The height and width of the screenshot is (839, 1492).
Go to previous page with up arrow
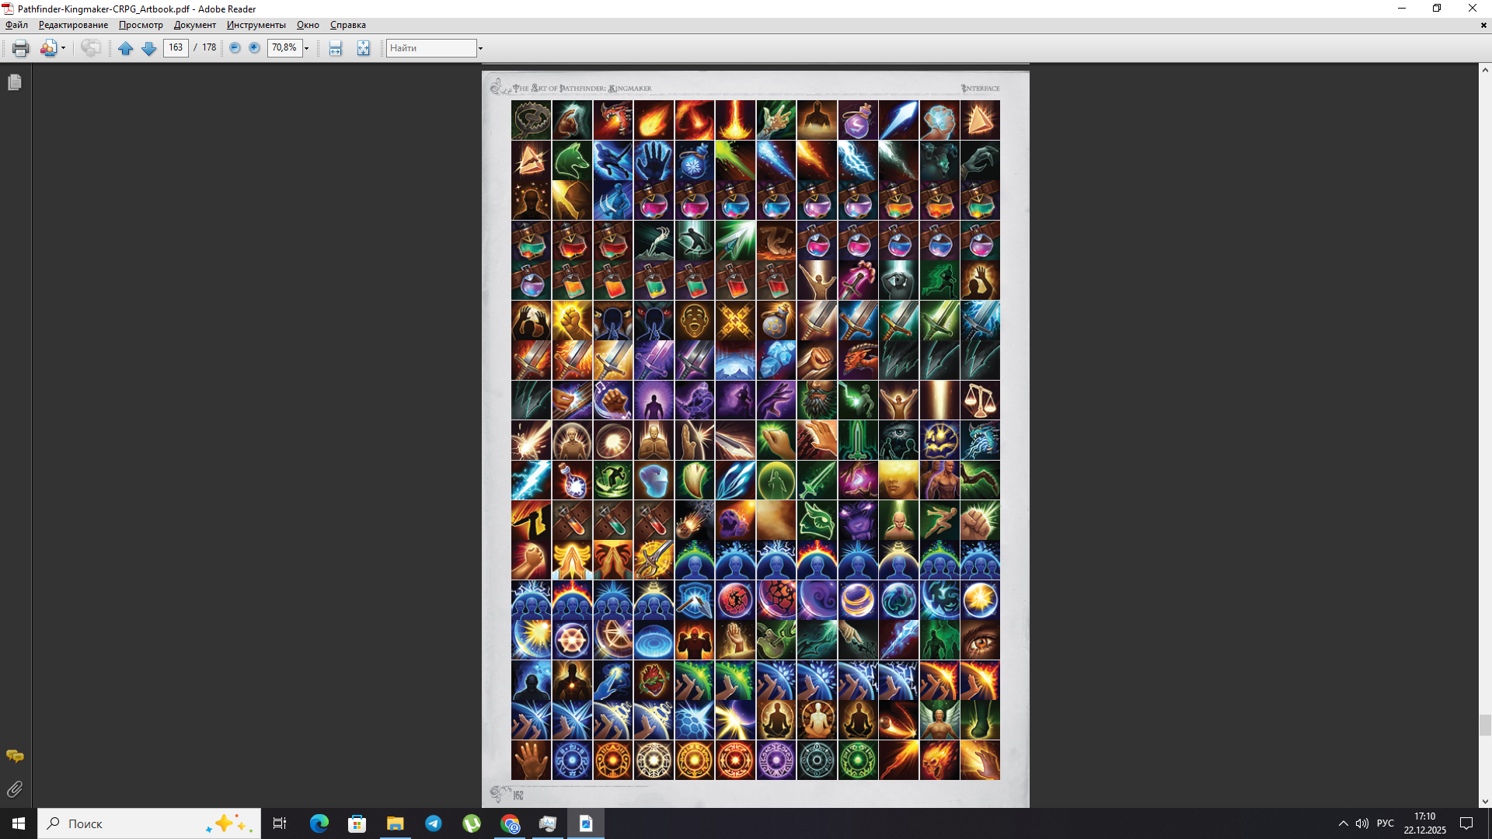(x=125, y=48)
